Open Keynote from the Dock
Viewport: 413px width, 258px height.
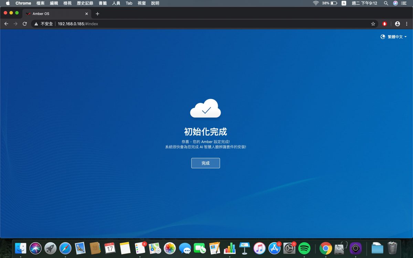244,248
